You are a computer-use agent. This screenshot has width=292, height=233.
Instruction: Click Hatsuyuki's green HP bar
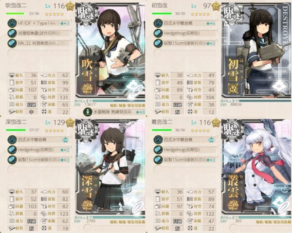[x=162, y=14]
